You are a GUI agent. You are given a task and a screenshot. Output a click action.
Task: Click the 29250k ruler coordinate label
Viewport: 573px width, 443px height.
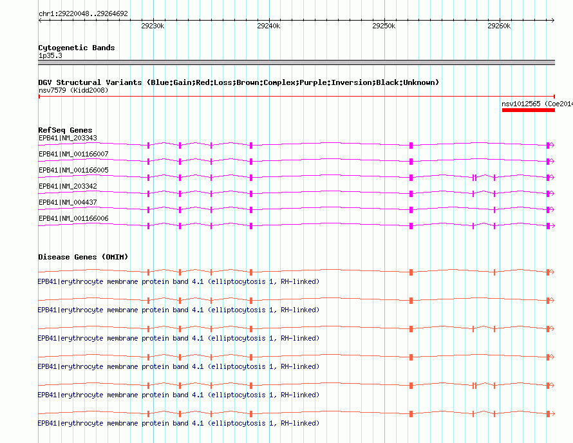tap(384, 26)
